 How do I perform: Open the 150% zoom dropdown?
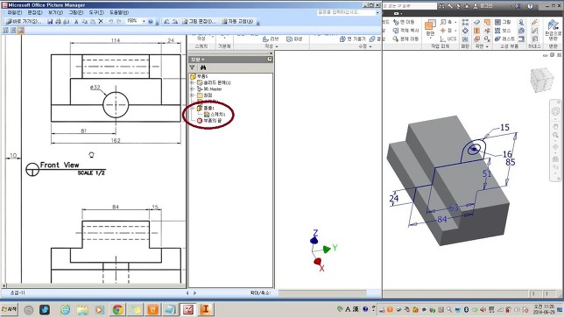pyautogui.click(x=144, y=21)
